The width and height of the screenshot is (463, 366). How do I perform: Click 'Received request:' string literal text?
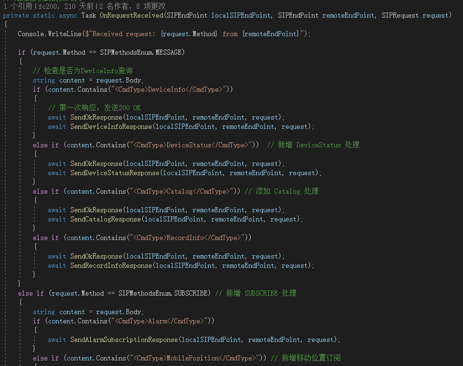pos(124,34)
